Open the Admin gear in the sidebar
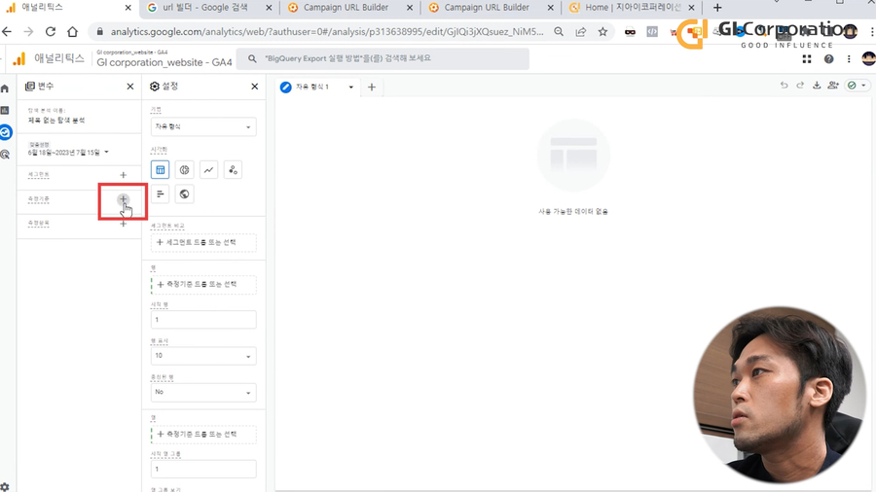876x492 pixels. tap(5, 487)
